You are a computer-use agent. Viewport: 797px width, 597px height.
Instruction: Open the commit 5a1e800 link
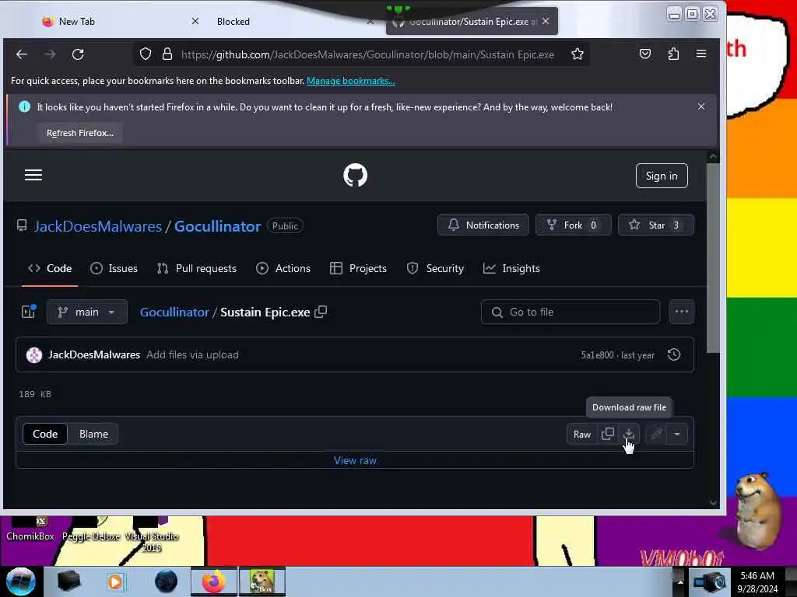coord(597,354)
